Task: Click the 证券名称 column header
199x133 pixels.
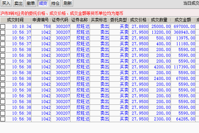Action: coord(80,20)
